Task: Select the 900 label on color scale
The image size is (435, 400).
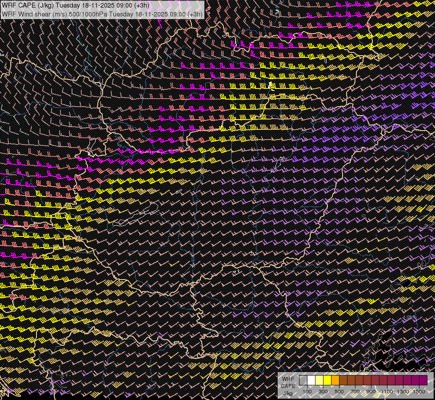Action: [371, 392]
